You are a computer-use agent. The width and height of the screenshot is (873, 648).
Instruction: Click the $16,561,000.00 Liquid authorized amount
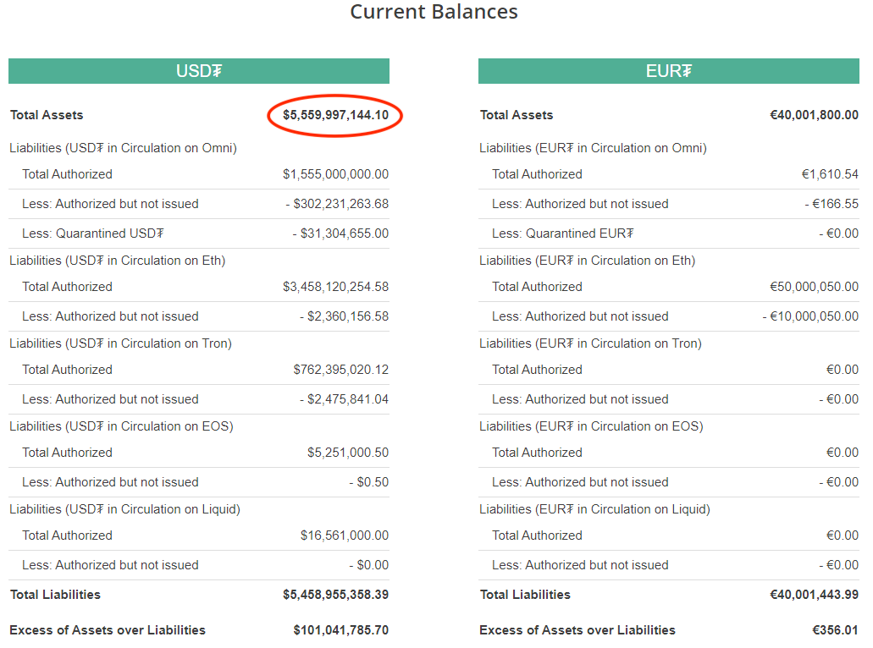click(344, 535)
